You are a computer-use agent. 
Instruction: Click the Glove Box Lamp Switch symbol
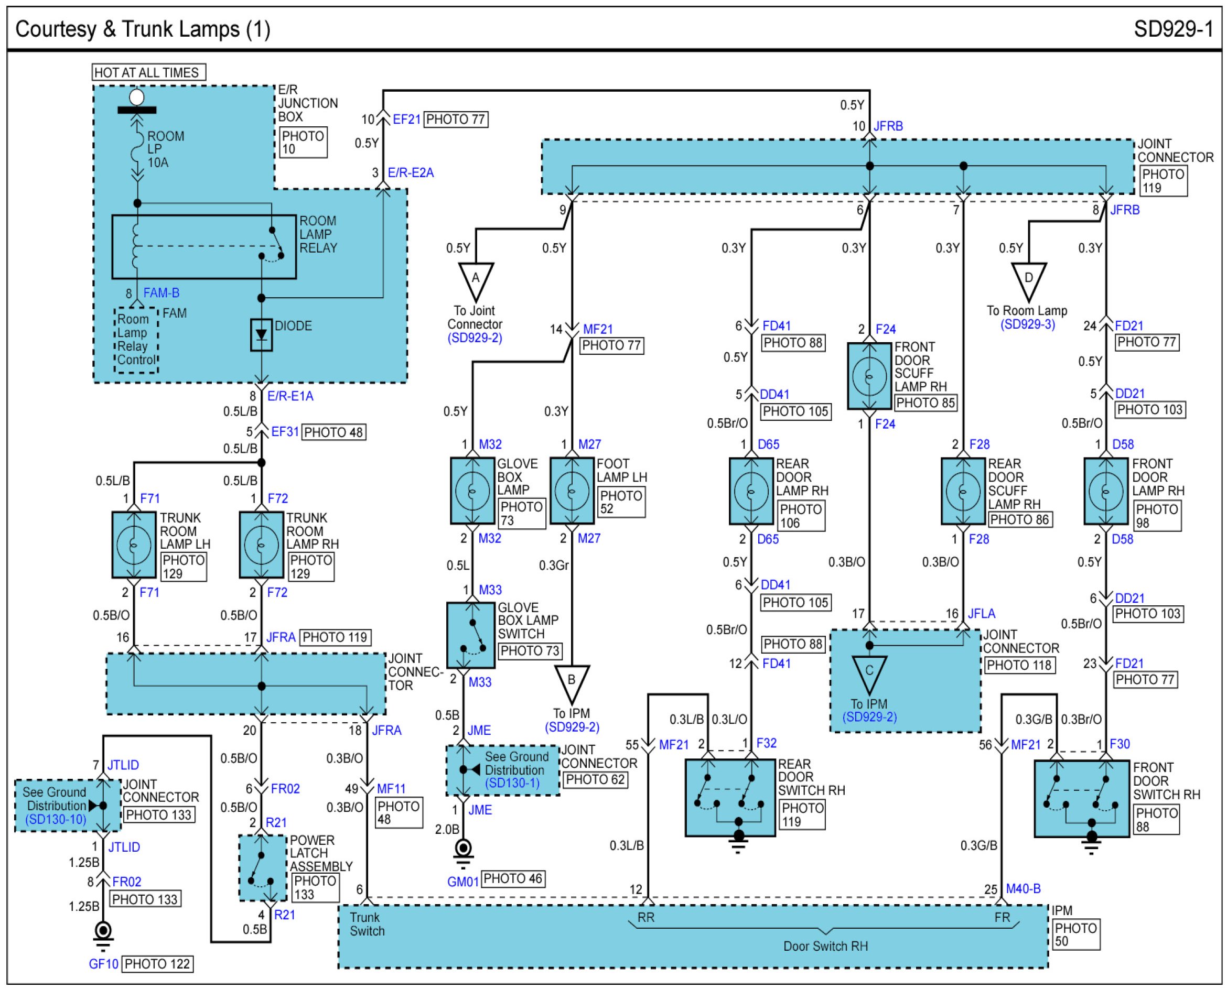coord(471,635)
